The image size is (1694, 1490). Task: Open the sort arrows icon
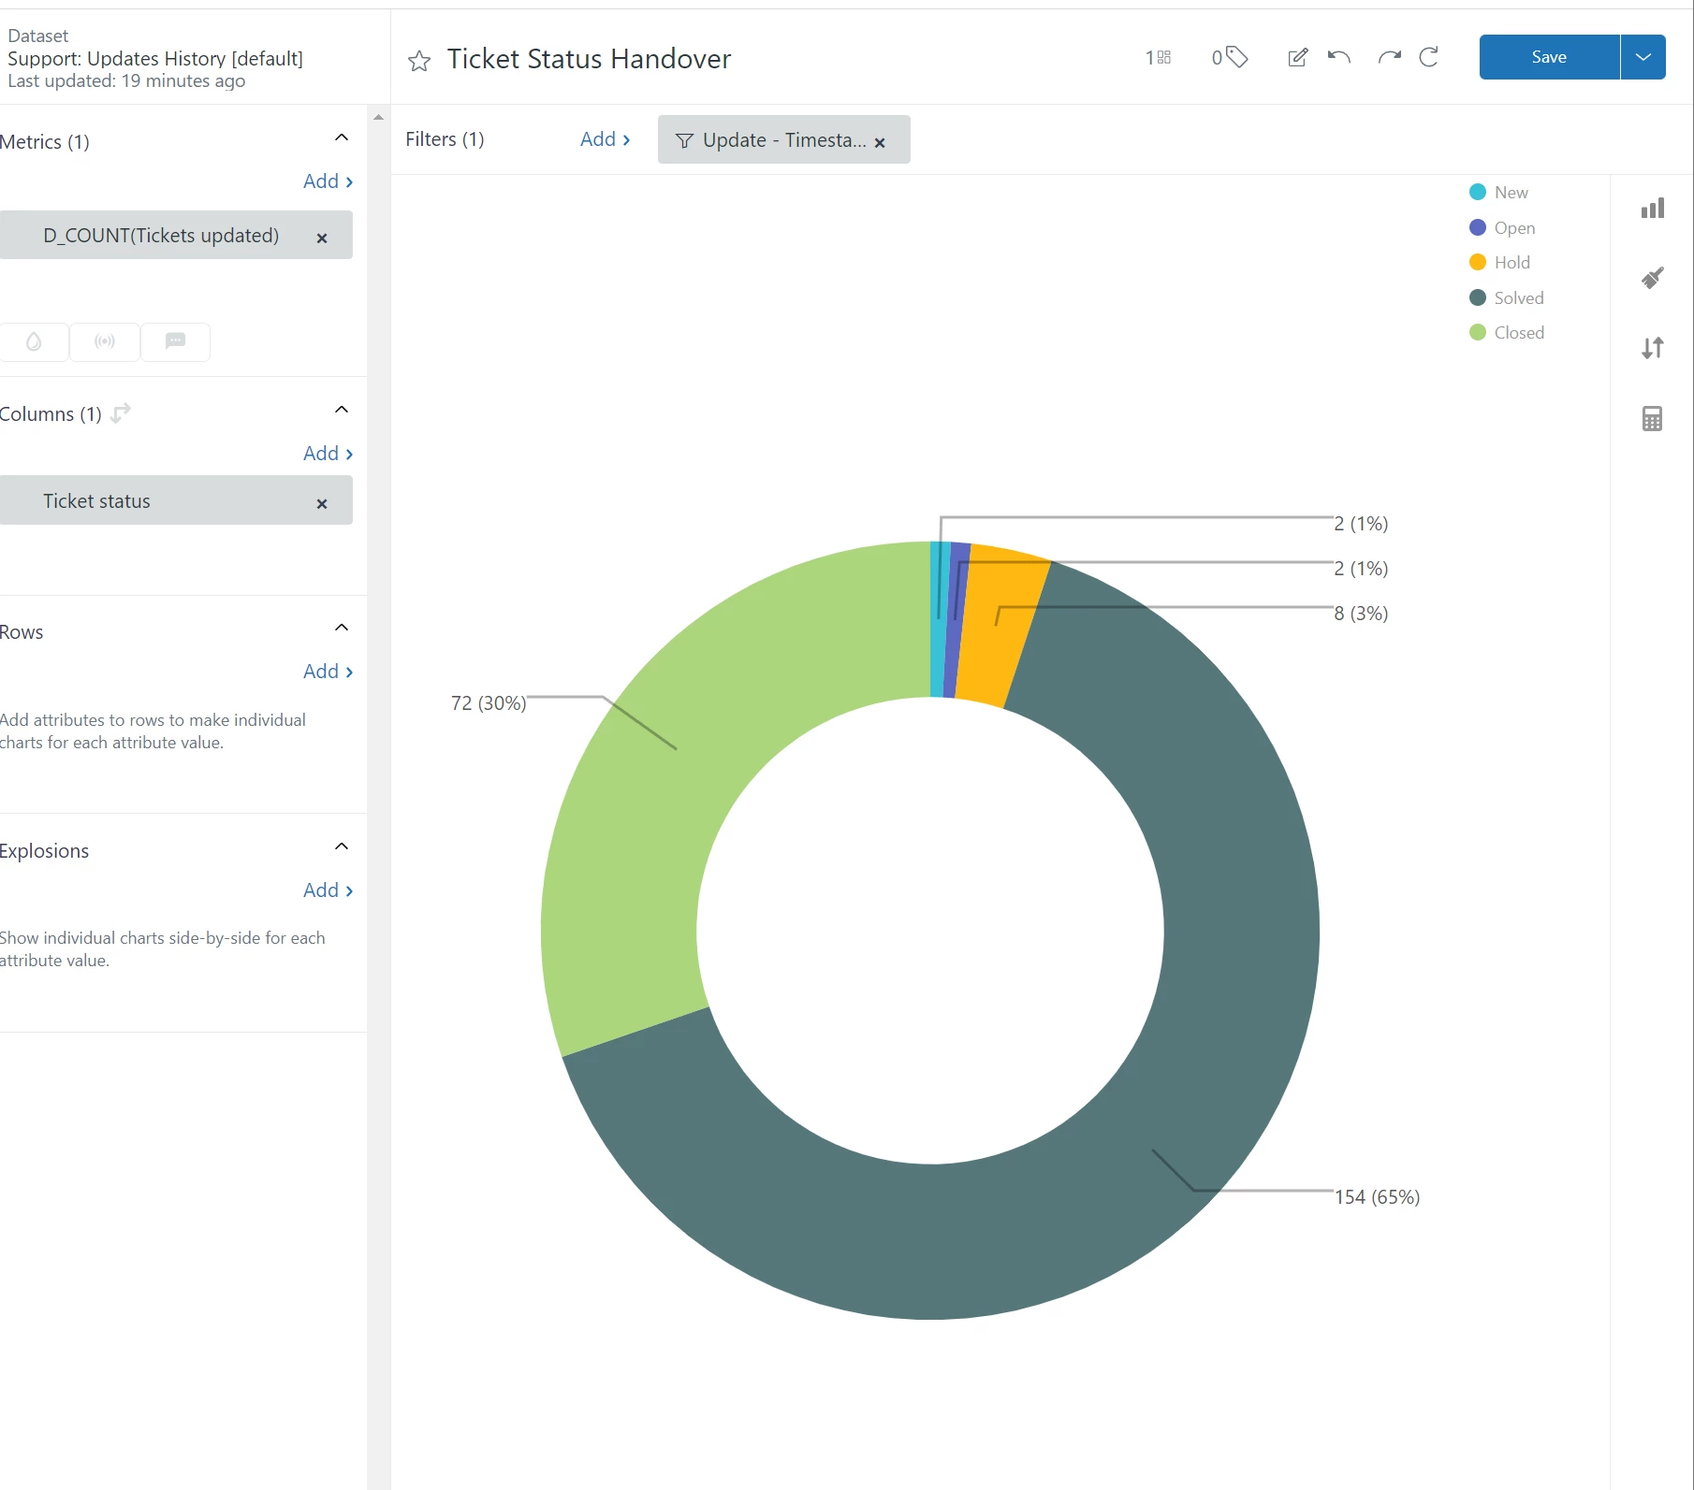[x=1653, y=348]
